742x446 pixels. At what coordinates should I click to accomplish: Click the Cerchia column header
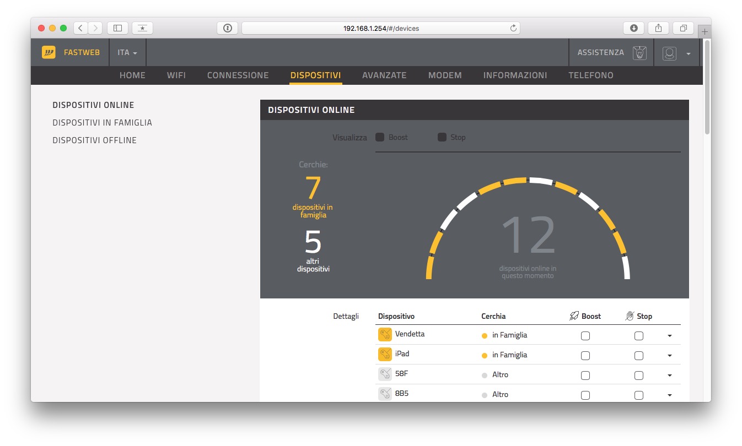[493, 316]
